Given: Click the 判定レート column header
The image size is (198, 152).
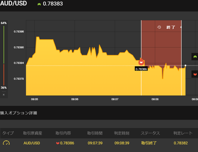Looking at the screenshot, I should [183, 133].
